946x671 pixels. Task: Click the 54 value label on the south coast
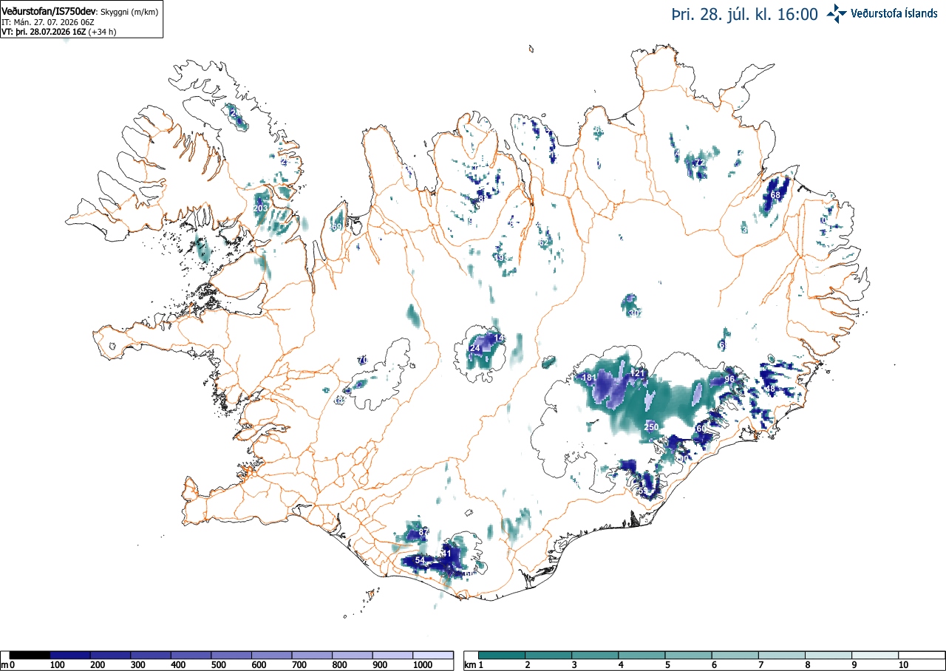click(420, 561)
